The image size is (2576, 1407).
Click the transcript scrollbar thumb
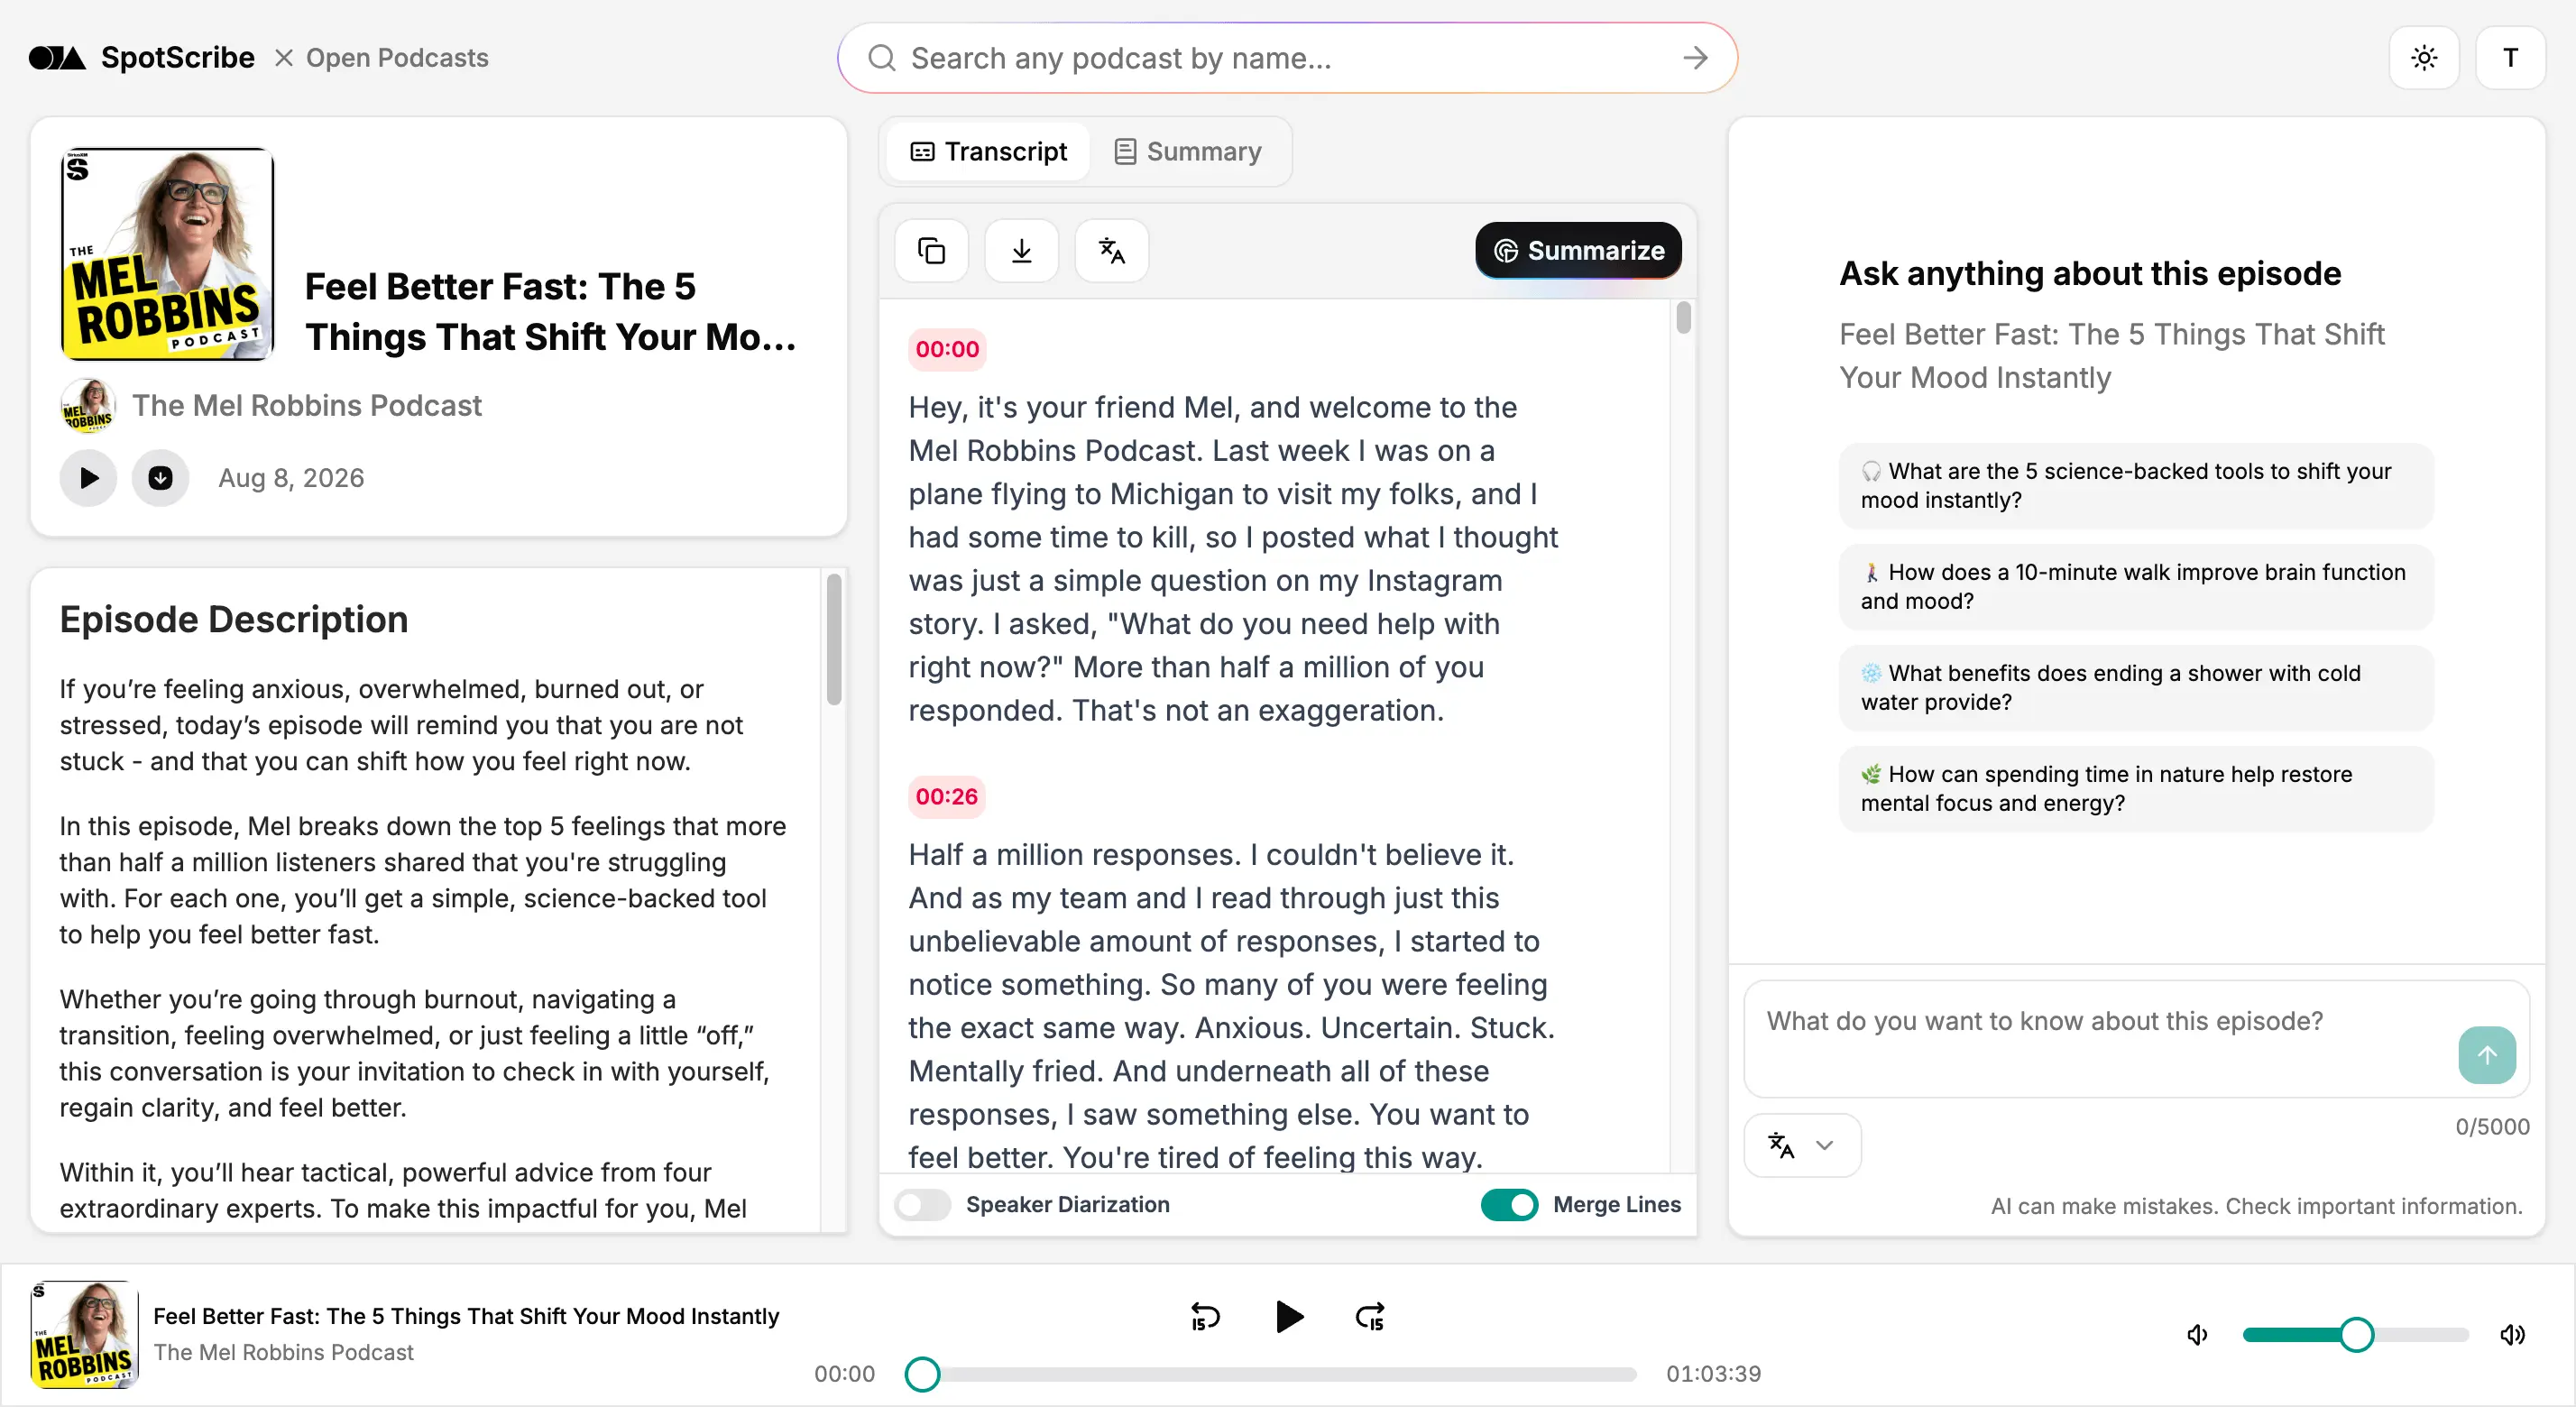[1683, 317]
